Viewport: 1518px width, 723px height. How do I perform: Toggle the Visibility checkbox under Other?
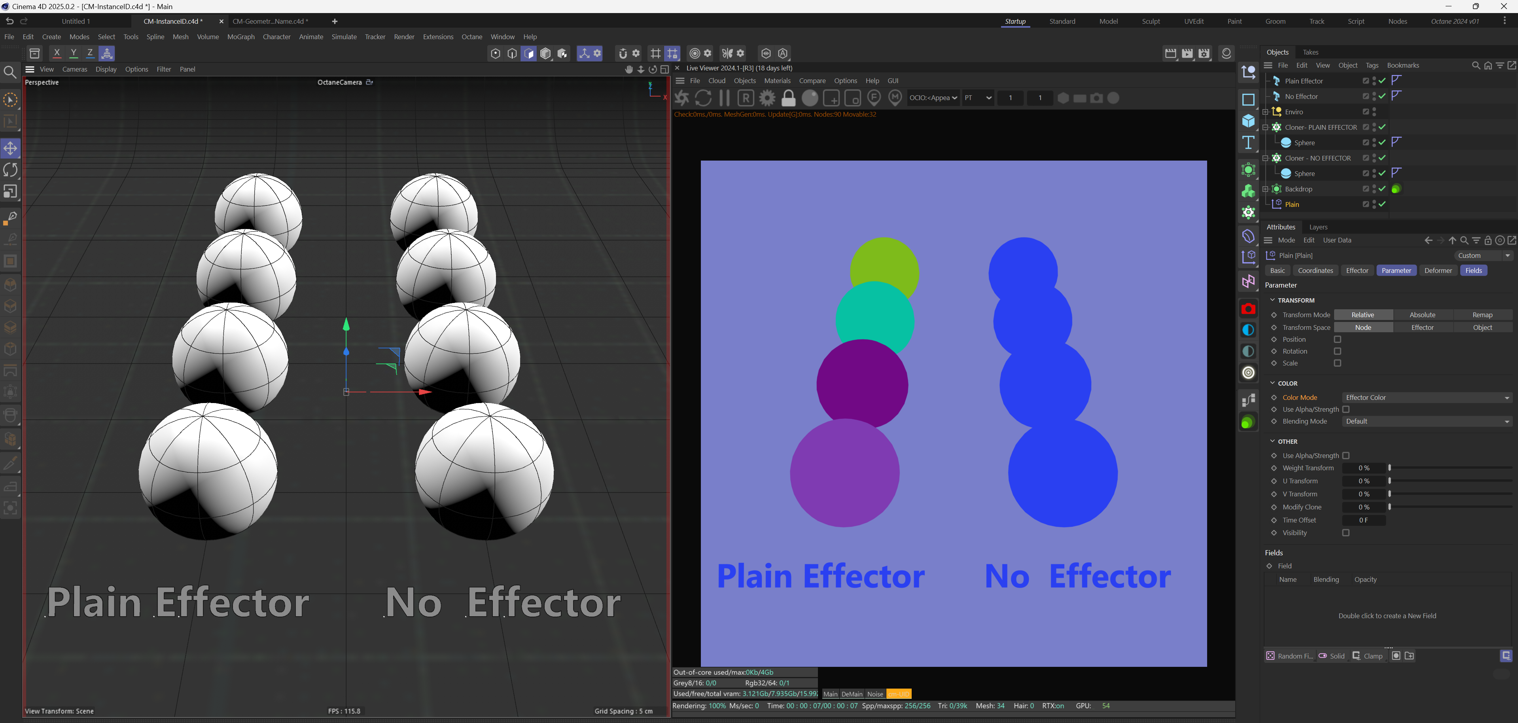(1345, 533)
